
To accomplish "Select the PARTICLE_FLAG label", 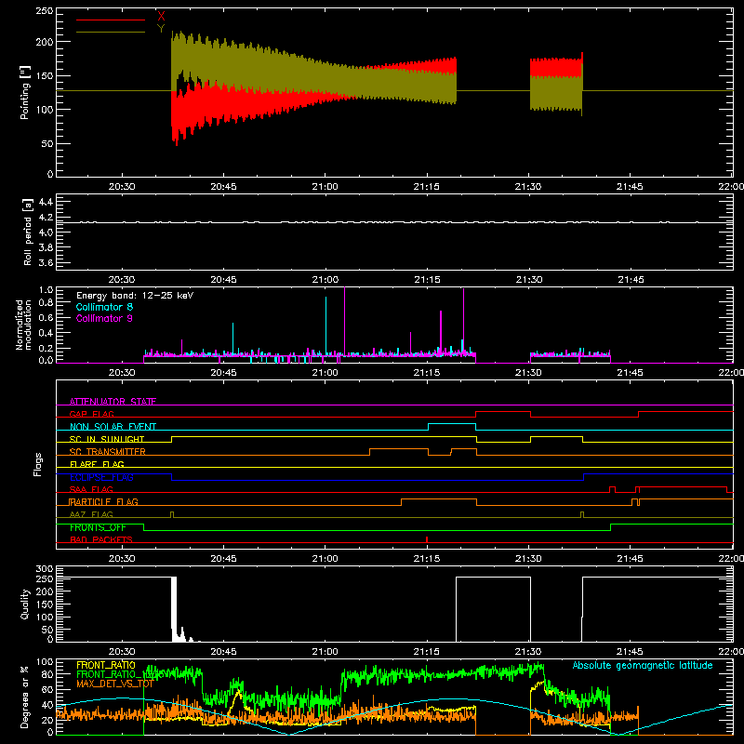I will point(103,502).
